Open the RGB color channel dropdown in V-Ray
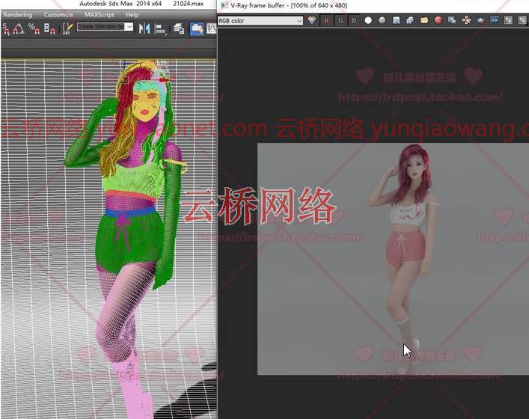The image size is (529, 419). pos(260,21)
